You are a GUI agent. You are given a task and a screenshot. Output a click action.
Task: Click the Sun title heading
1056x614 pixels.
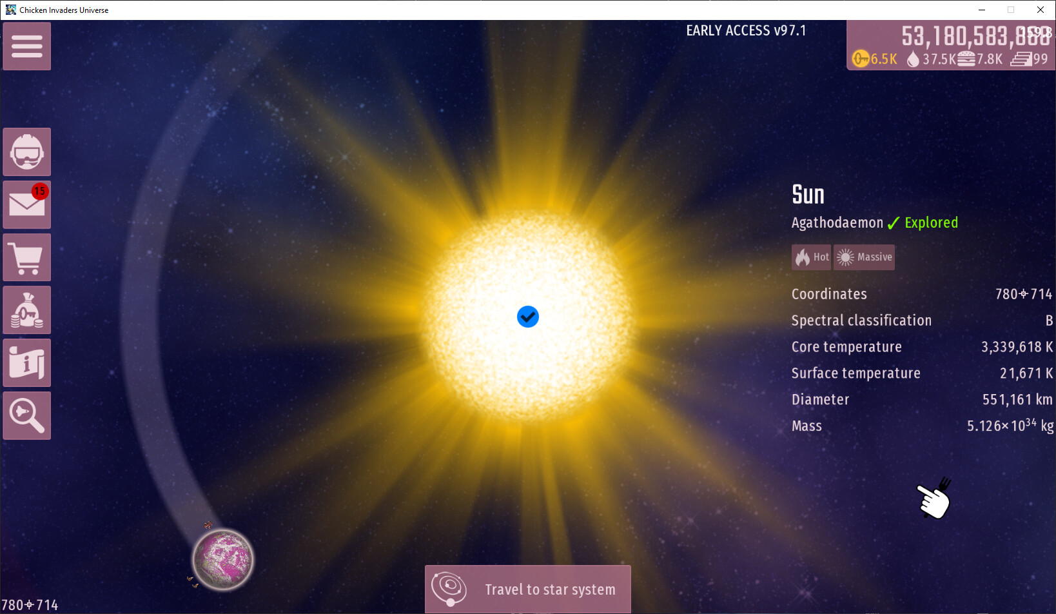coord(808,195)
